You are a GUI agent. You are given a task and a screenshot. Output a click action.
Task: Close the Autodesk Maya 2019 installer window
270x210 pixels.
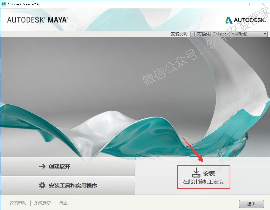[263, 4]
